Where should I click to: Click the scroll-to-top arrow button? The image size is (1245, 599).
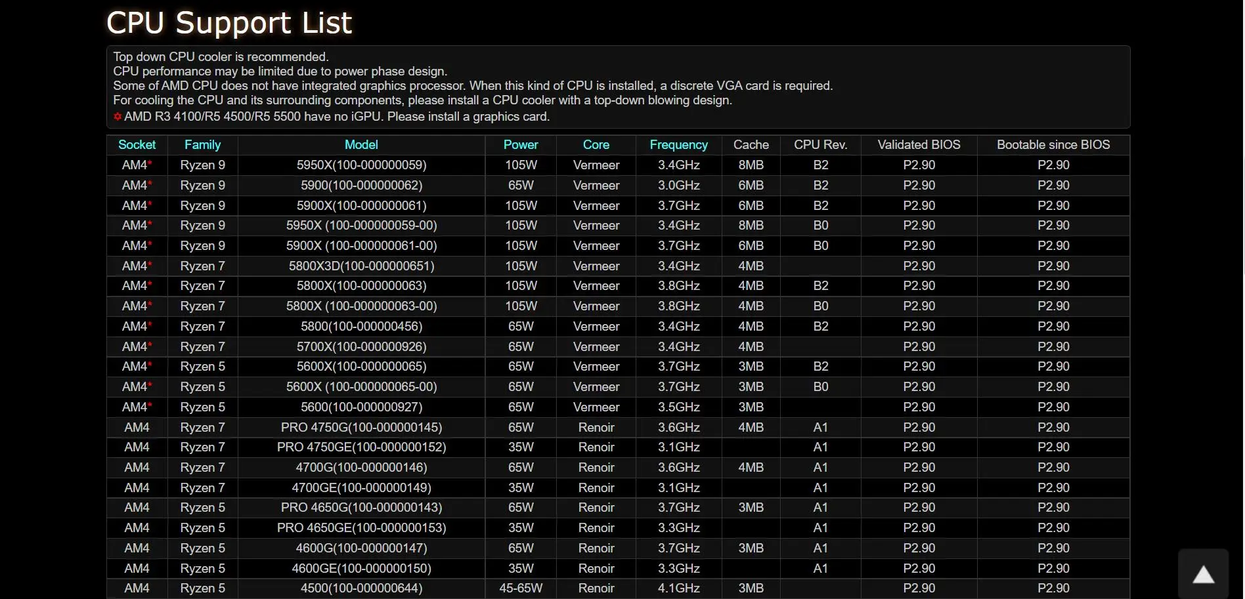point(1203,574)
